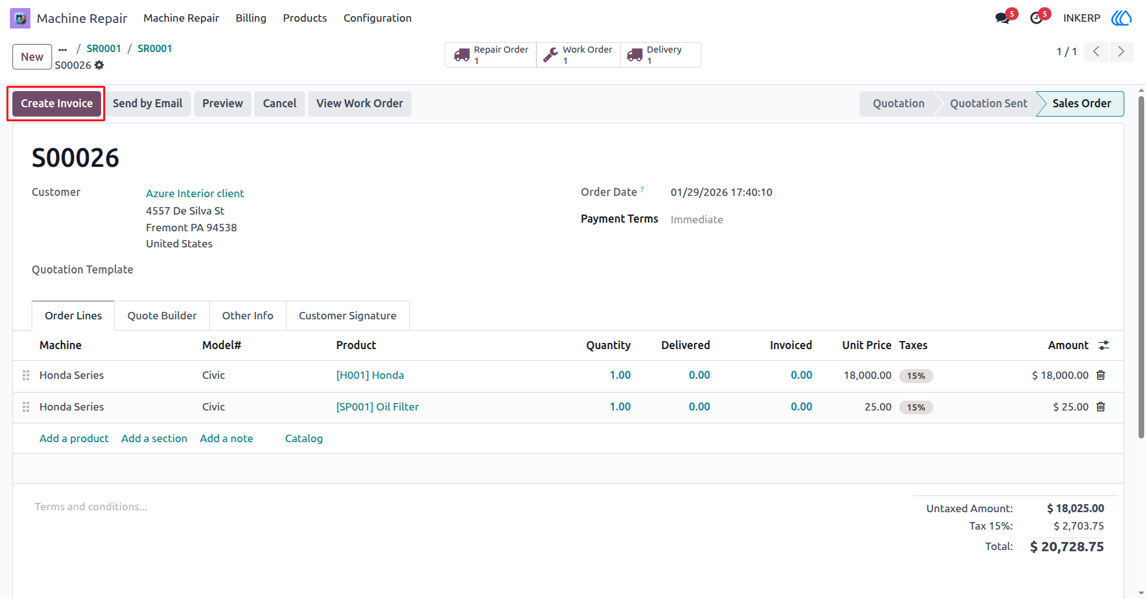Click the Payment Terms Immediate field

pyautogui.click(x=696, y=220)
